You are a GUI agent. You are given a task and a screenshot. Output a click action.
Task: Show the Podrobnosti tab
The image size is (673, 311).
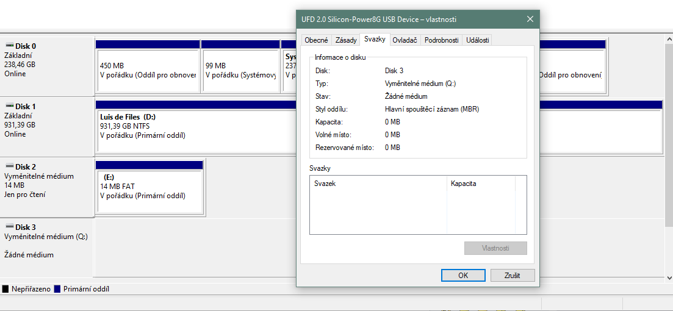(x=441, y=40)
